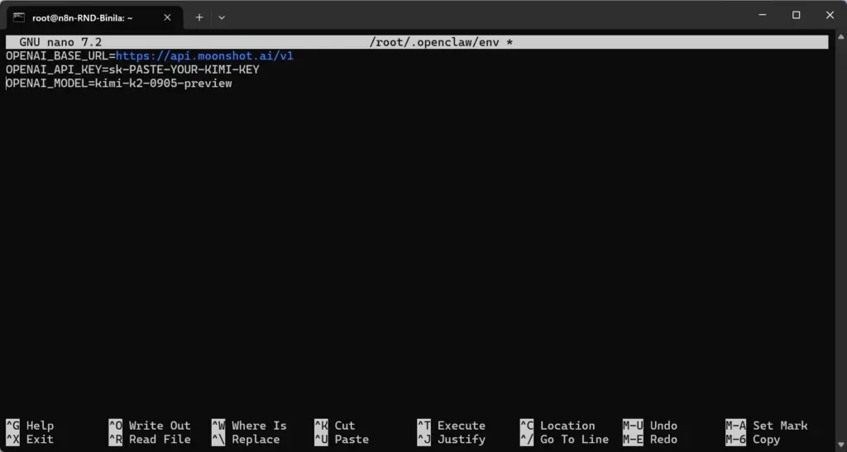Close the terminal window
Image resolution: width=847 pixels, height=452 pixels.
[830, 15]
